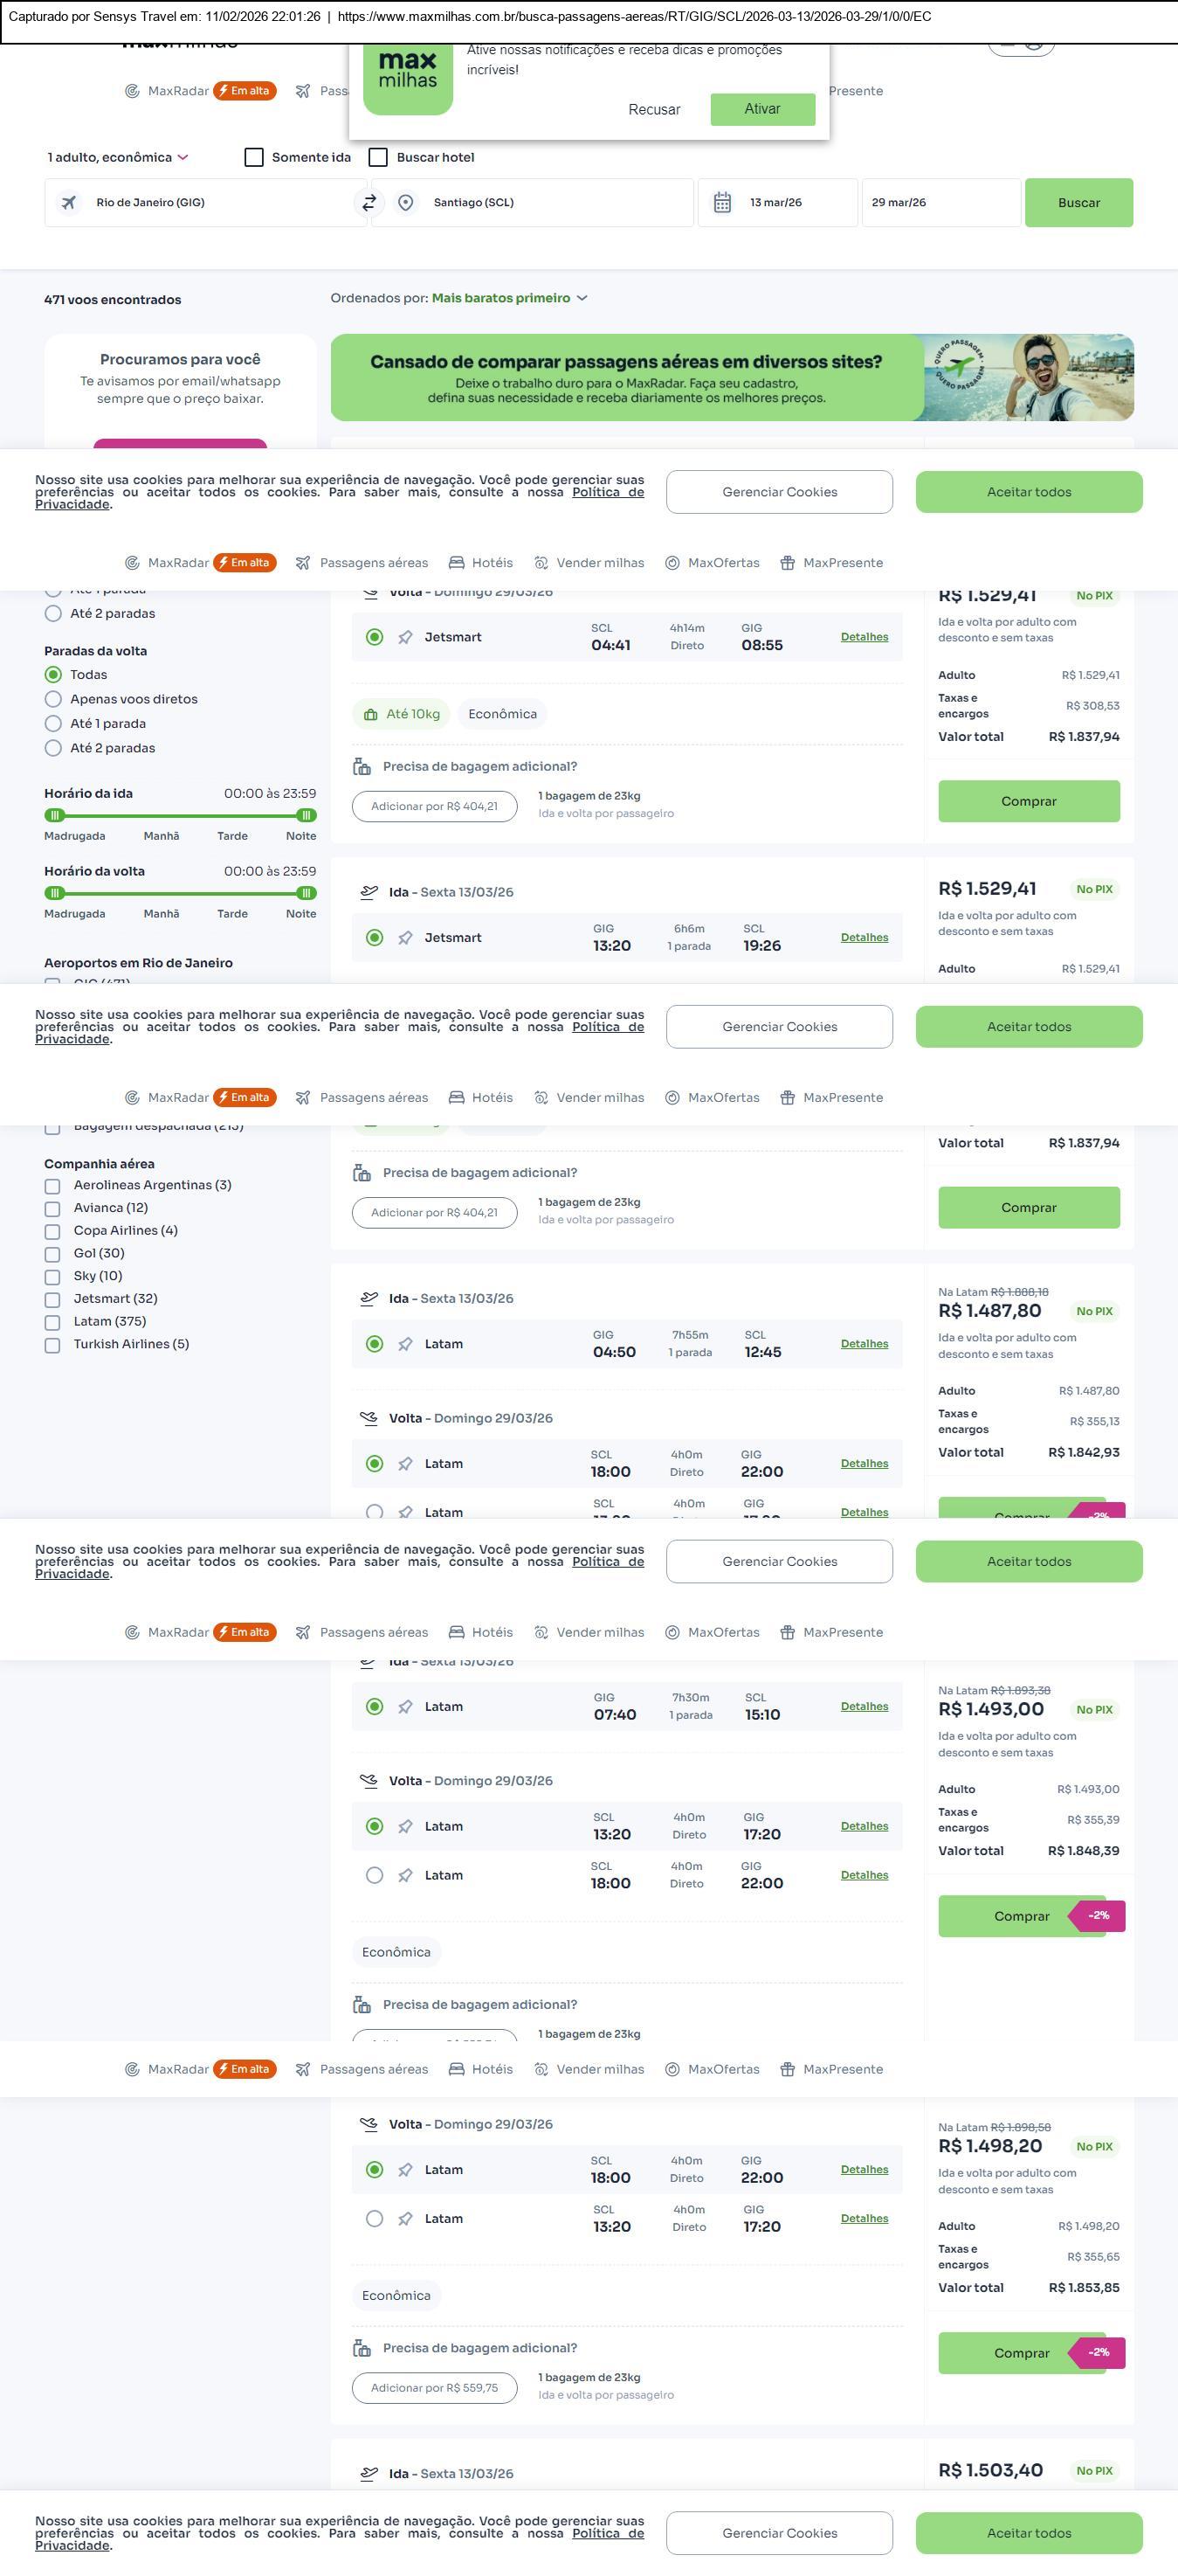Check the 'Somente ida' checkbox

click(254, 158)
